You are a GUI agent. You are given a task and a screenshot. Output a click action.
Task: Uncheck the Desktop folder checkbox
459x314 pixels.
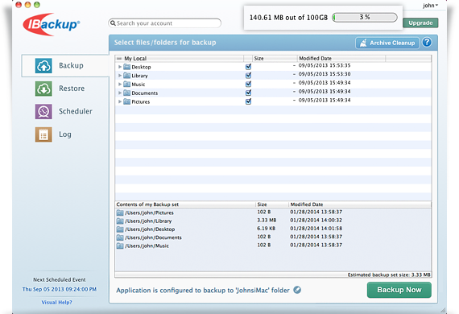tap(248, 67)
